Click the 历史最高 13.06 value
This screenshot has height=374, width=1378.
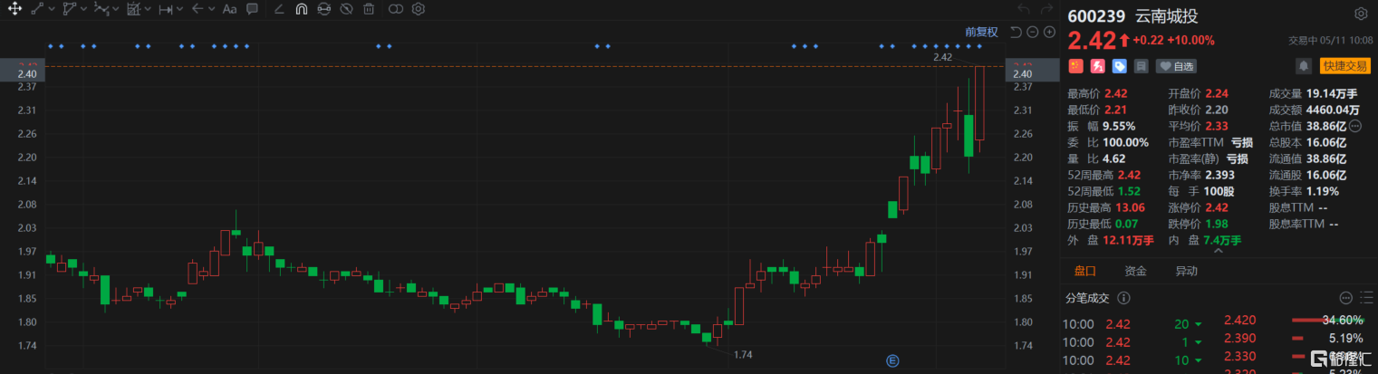[1130, 207]
